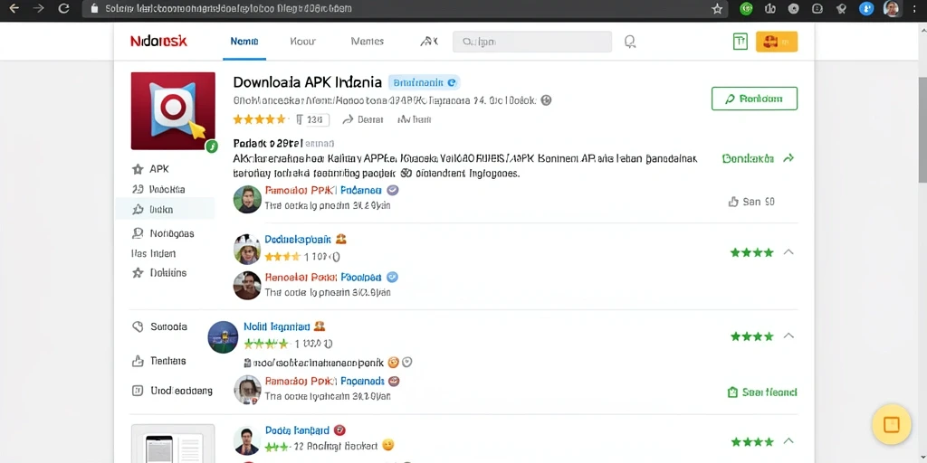This screenshot has width=927, height=463.
Task: Click the green Doniakeda link with arrow
Action: (x=758, y=159)
